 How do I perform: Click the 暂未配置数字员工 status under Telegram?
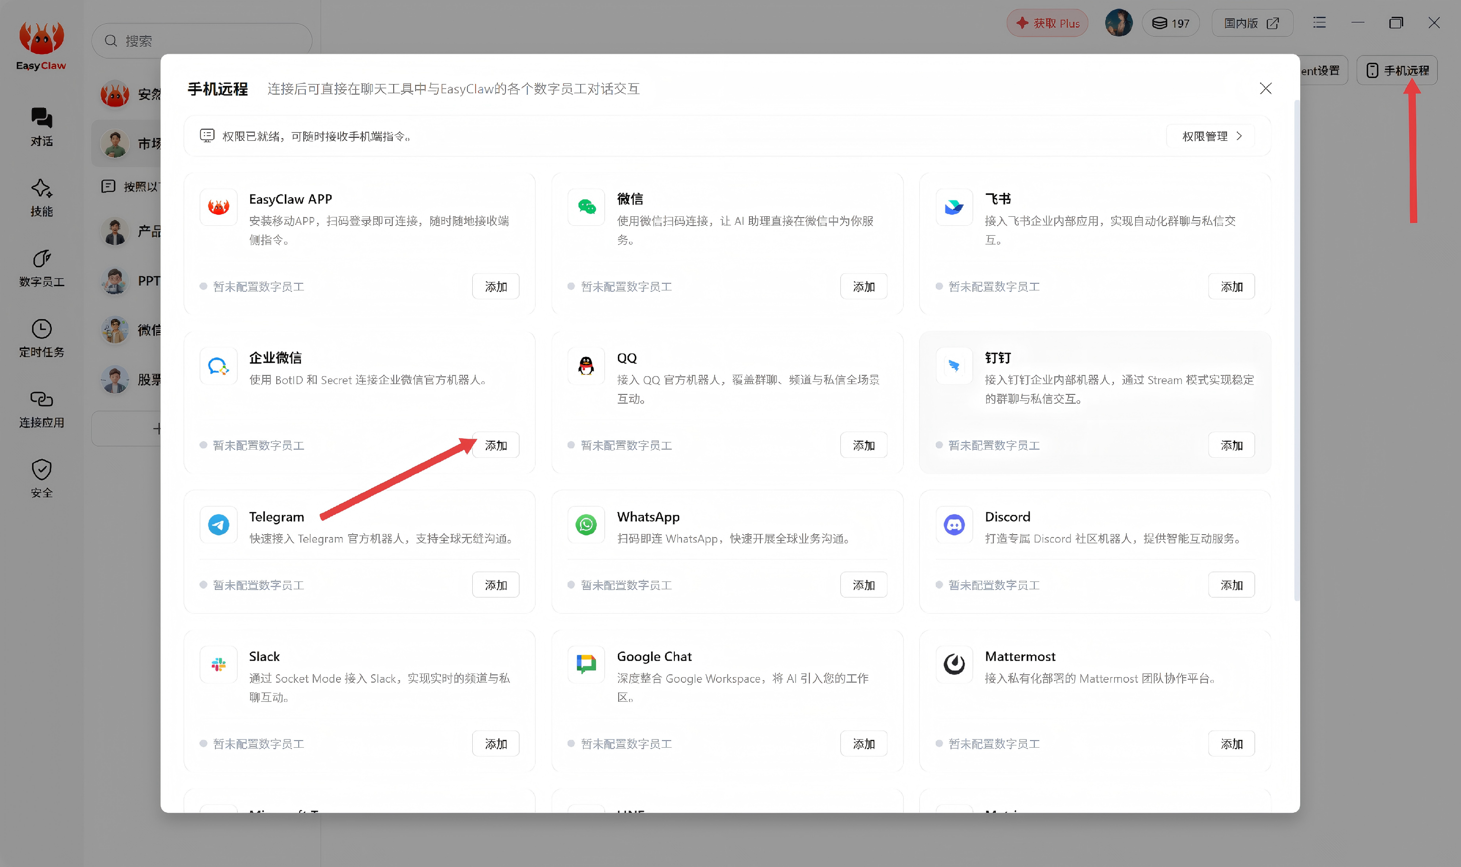coord(258,585)
